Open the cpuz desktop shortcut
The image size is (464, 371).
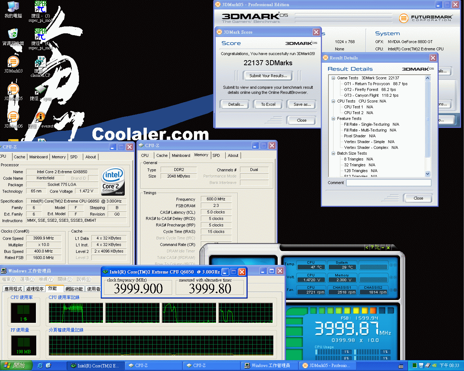point(41,92)
